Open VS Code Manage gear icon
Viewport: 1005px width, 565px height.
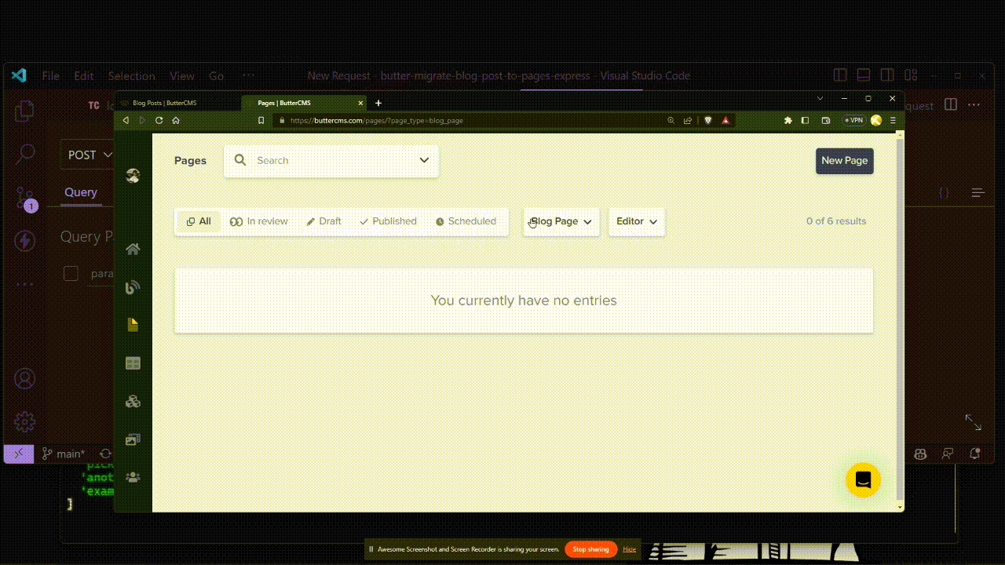(x=25, y=421)
